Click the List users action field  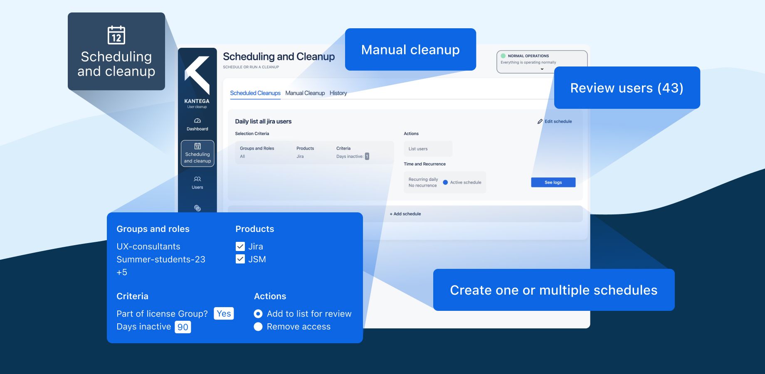428,149
